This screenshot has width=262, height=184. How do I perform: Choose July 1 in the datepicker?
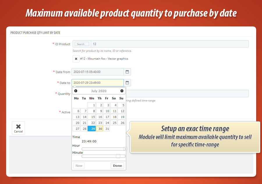tap(92, 105)
